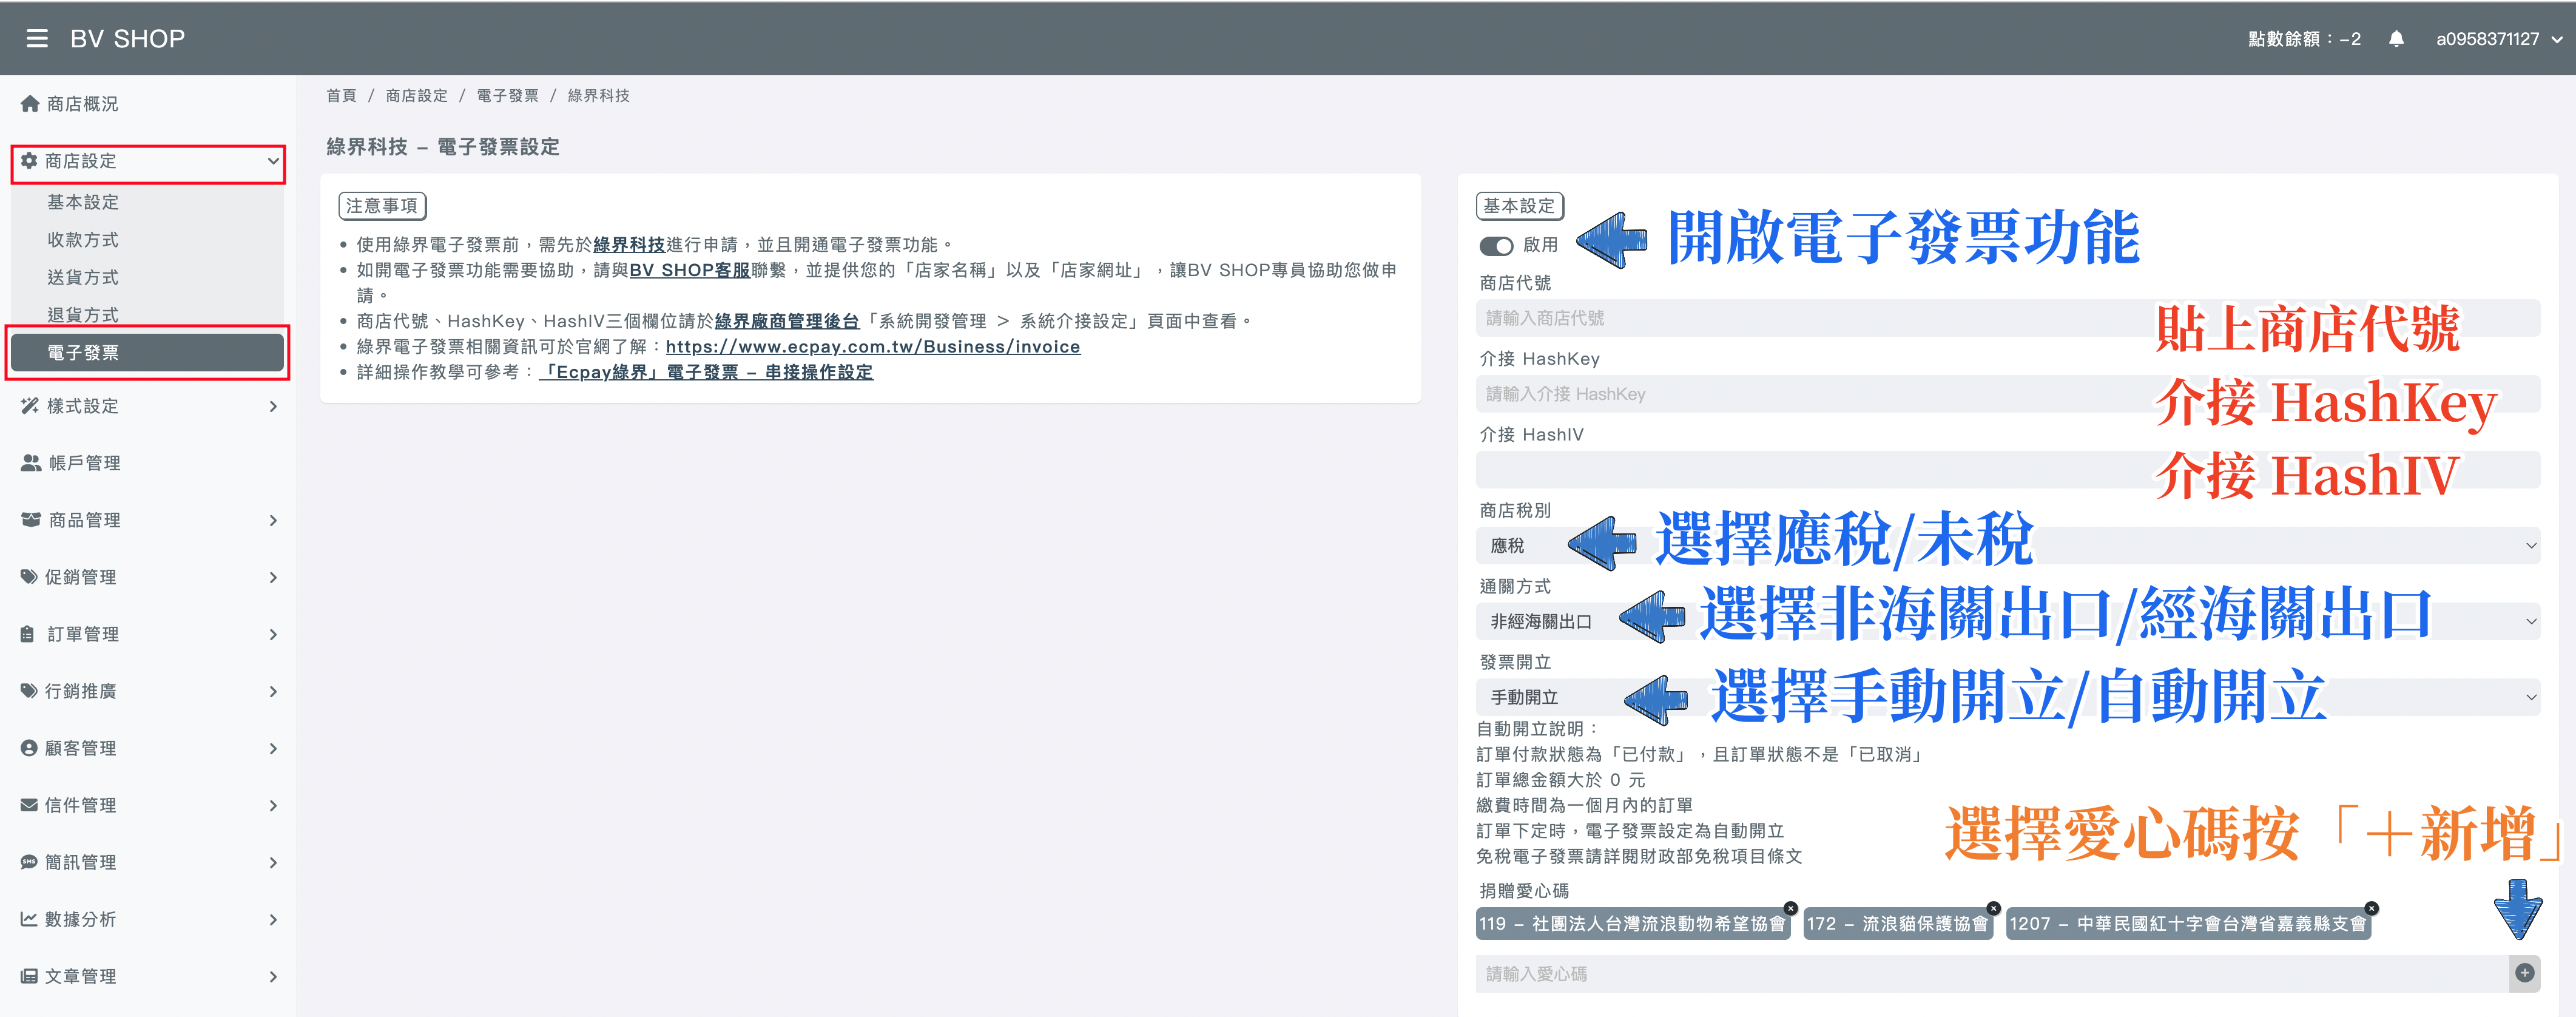Click the 點數餘額:-2 balance text
Image resolution: width=2576 pixels, height=1017 pixels.
[x=2304, y=39]
